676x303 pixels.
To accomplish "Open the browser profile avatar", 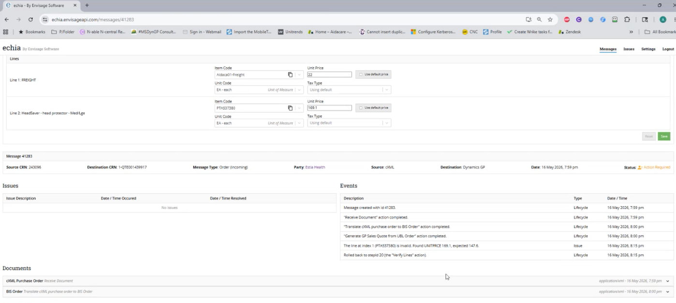I will tap(663, 19).
